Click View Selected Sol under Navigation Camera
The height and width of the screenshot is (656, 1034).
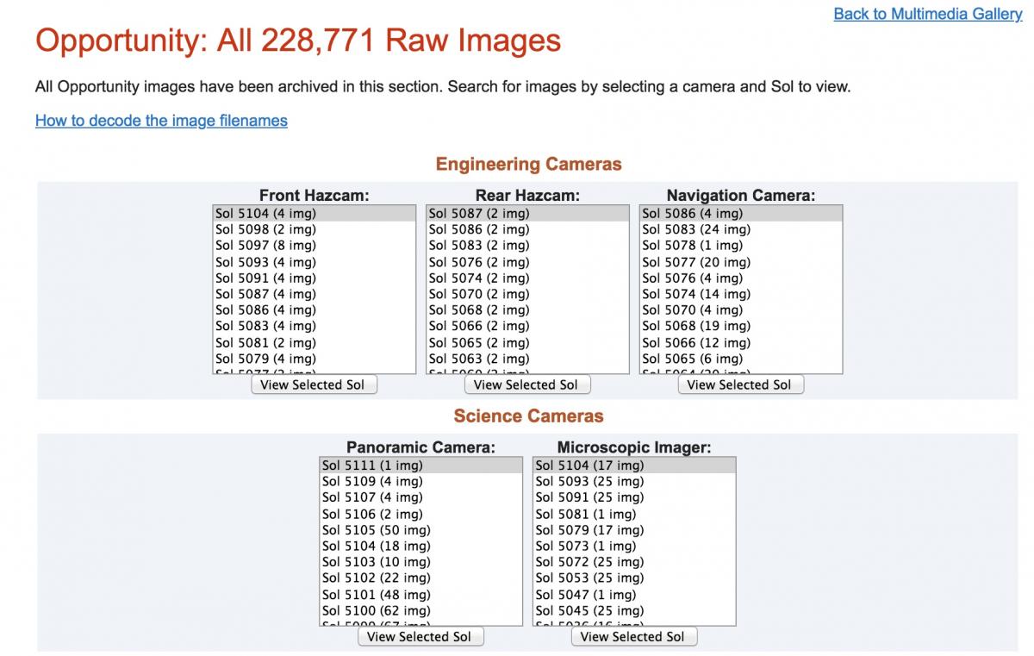pyautogui.click(x=740, y=385)
